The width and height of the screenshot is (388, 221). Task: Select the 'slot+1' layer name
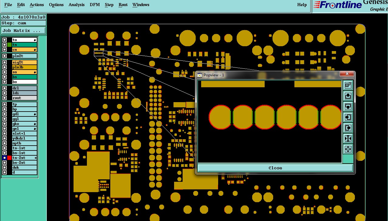pyautogui.click(x=24, y=133)
